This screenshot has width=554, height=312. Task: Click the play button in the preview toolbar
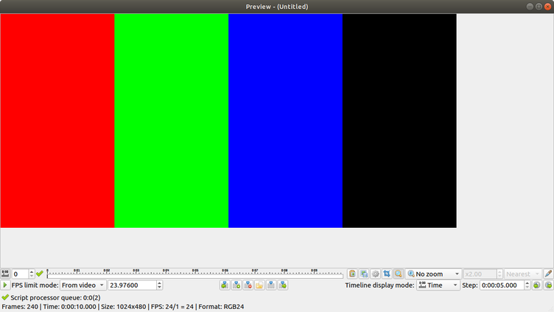click(5, 285)
